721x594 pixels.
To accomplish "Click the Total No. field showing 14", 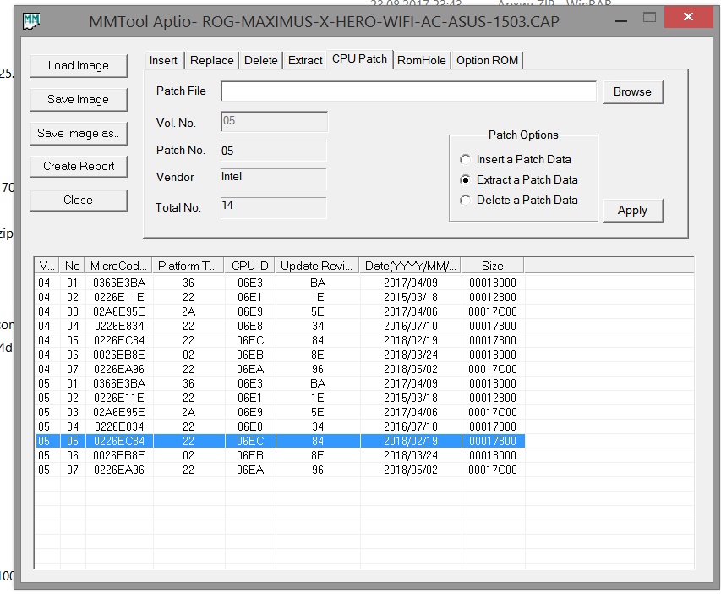I will point(274,207).
